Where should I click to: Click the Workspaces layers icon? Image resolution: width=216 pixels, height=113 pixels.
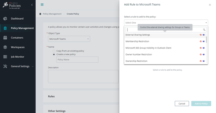[x=5, y=47]
